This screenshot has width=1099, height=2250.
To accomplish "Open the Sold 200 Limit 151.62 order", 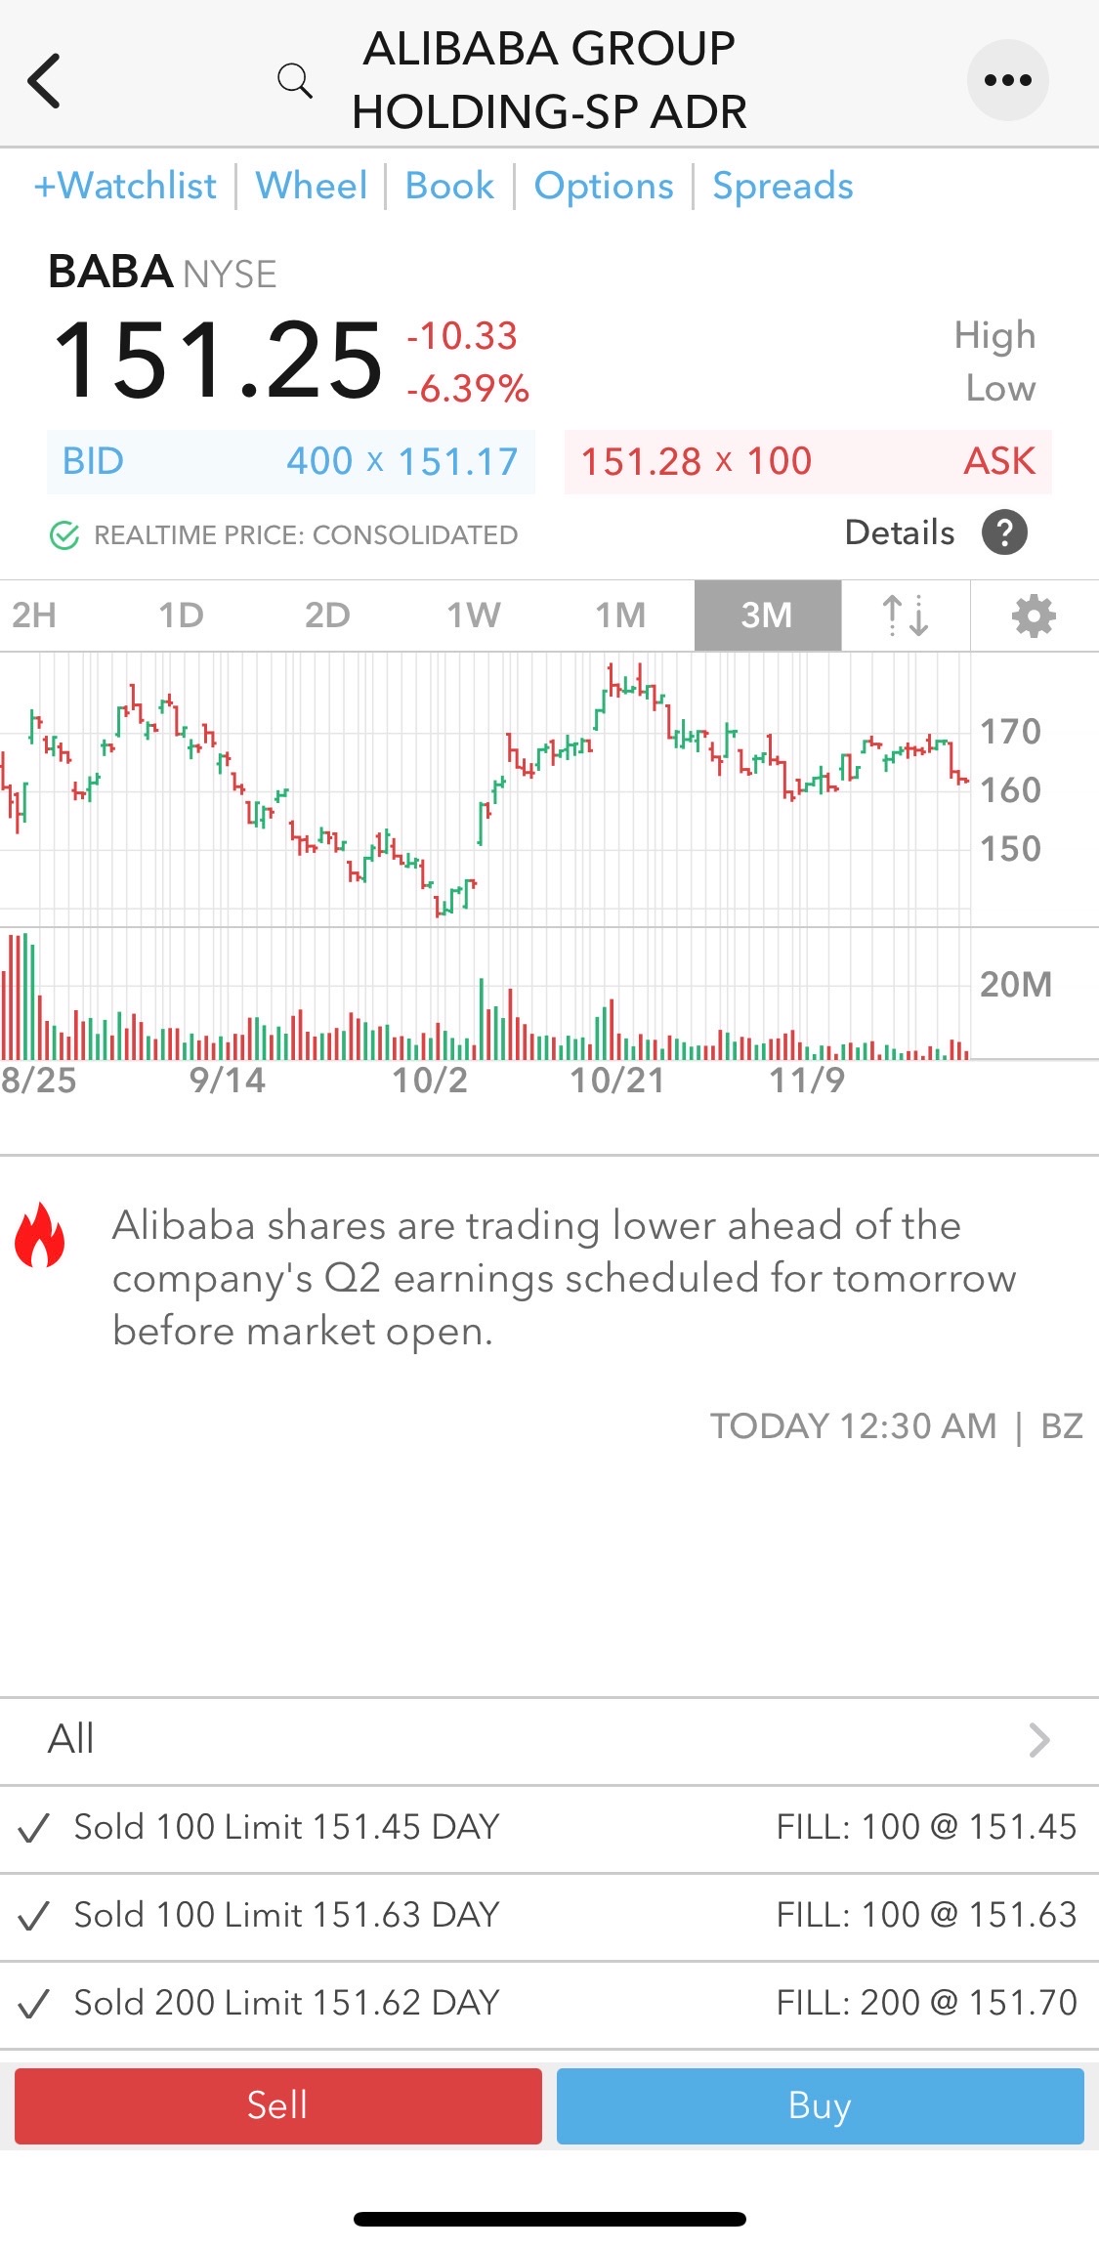I will point(549,2003).
